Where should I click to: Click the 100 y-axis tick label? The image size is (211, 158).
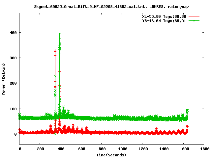click(13, 109)
